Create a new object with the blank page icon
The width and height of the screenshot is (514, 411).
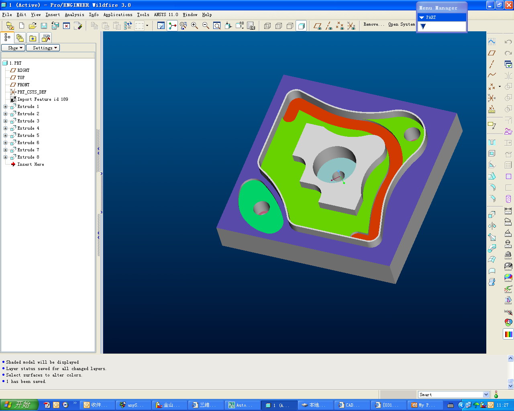tap(22, 26)
